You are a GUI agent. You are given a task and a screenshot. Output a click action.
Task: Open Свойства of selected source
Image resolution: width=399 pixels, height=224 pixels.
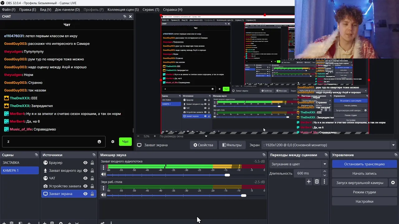pyautogui.click(x=203, y=145)
